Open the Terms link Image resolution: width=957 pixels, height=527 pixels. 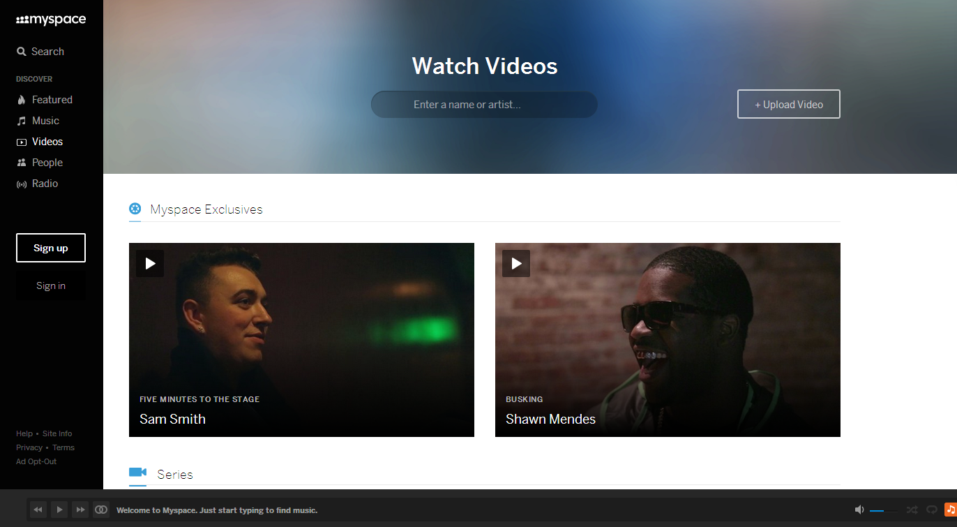63,447
